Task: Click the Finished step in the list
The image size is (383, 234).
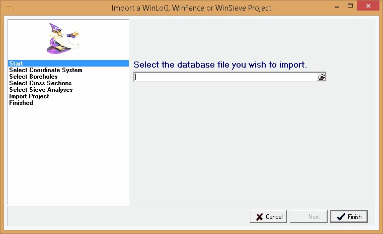Action: click(21, 103)
